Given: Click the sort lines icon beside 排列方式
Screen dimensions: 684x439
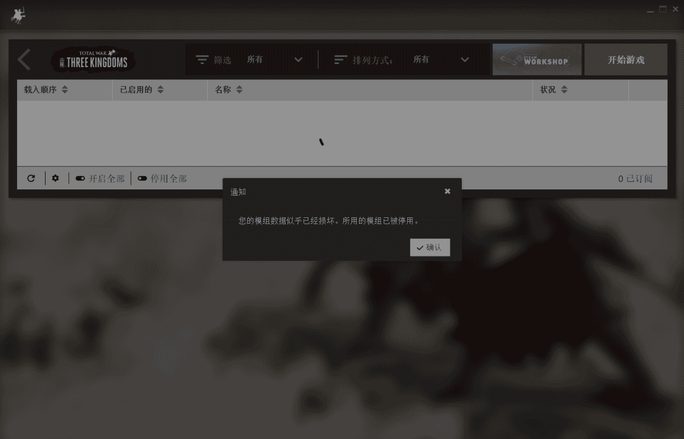Looking at the screenshot, I should pyautogui.click(x=340, y=60).
